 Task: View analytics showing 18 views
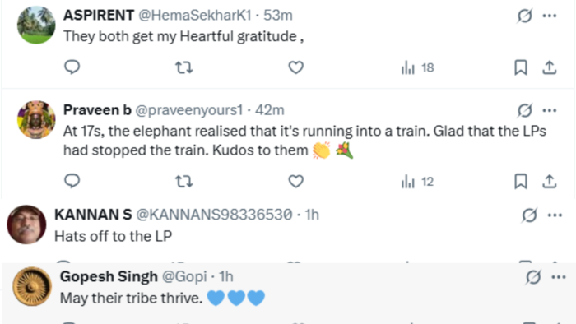pyautogui.click(x=418, y=68)
